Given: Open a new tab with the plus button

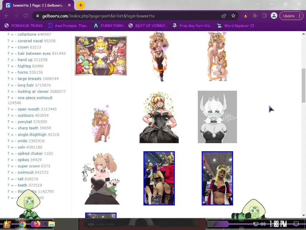Looking at the screenshot, I should pyautogui.click(x=80, y=5).
